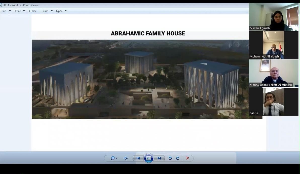The image size is (300, 174).
Task: Click the Abrahamic Family House rendering
Action: pyautogui.click(x=147, y=79)
